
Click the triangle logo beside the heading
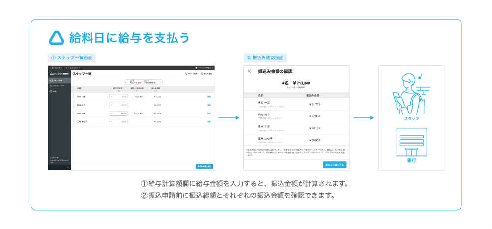click(x=58, y=38)
